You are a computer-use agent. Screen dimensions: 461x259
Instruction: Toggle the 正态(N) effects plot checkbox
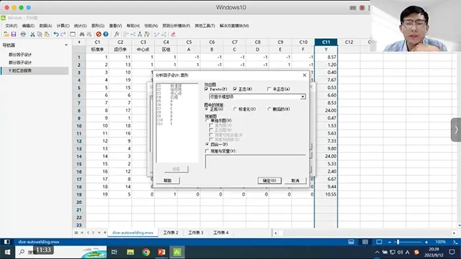pyautogui.click(x=235, y=89)
